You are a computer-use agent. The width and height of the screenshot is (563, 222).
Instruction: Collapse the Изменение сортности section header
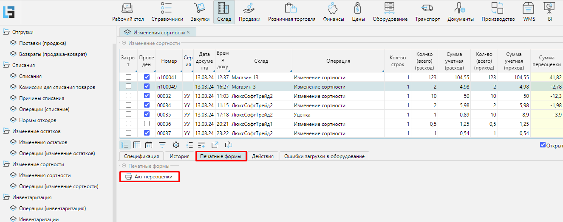124,43
